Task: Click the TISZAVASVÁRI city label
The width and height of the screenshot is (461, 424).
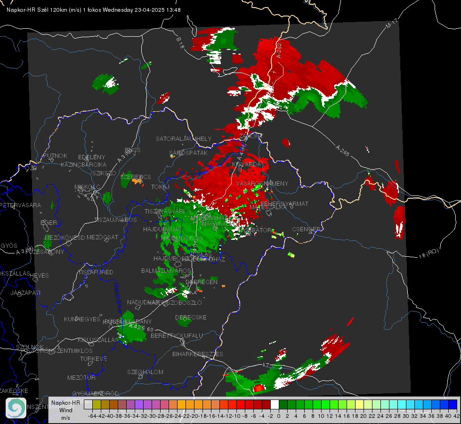Action: click(165, 211)
